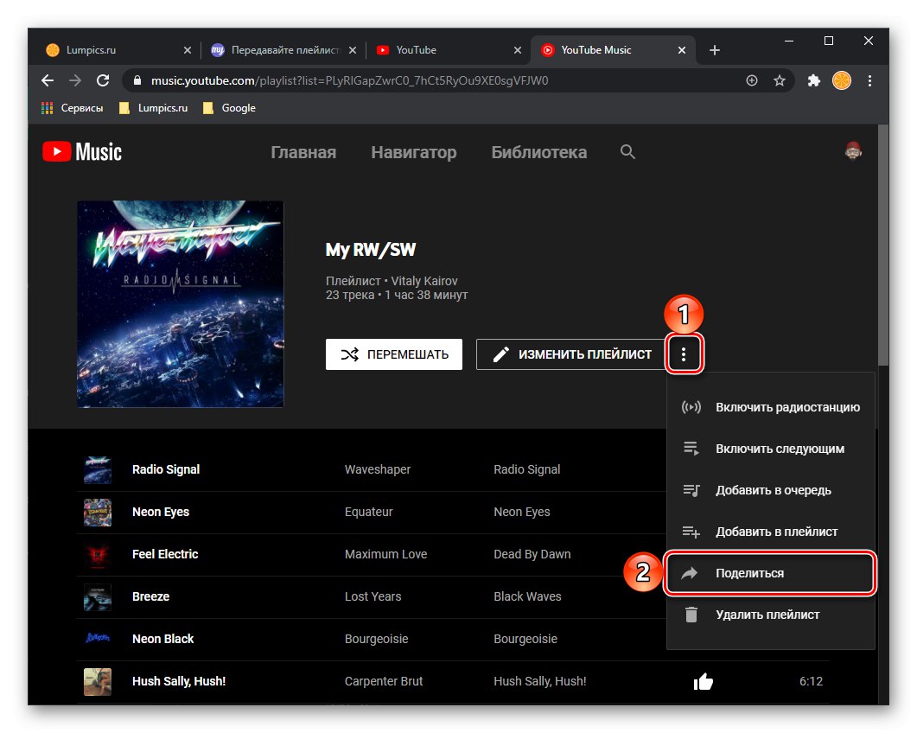Open the Lost Years artist link
The height and width of the screenshot is (733, 917).
coord(373,596)
